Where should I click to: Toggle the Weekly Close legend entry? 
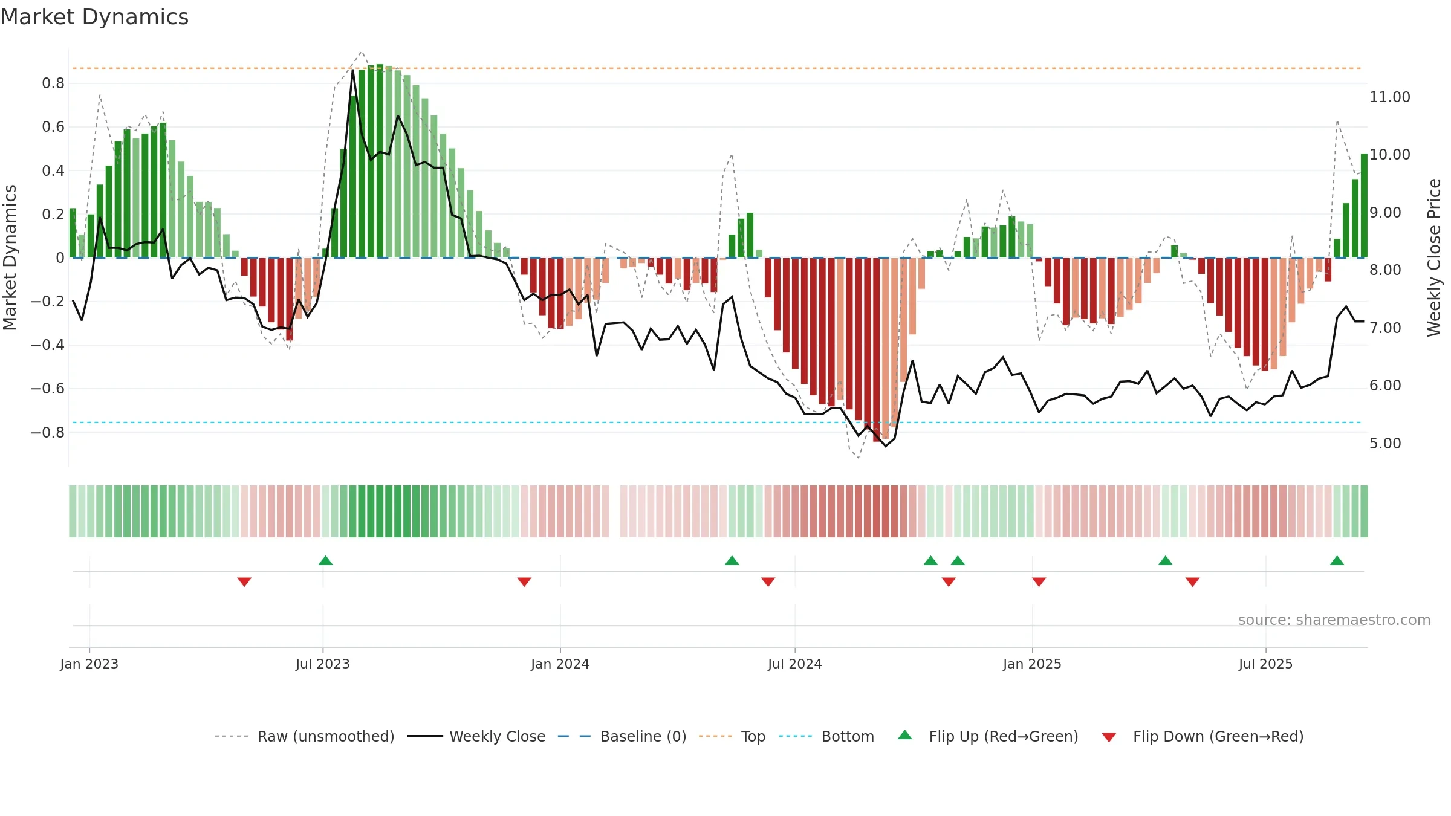pos(497,736)
